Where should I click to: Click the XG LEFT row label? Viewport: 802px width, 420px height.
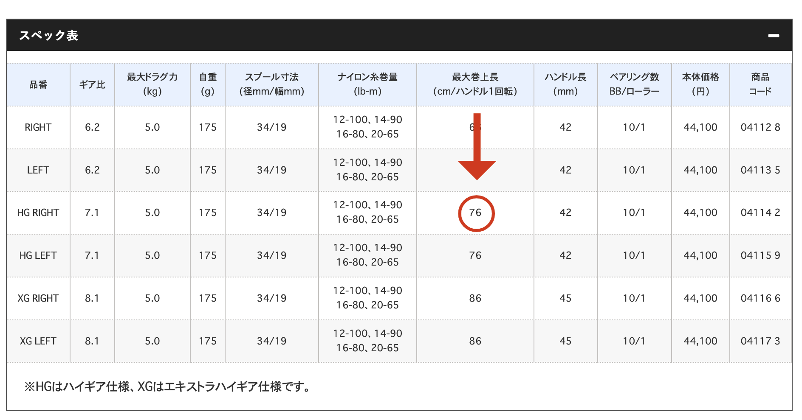point(38,341)
